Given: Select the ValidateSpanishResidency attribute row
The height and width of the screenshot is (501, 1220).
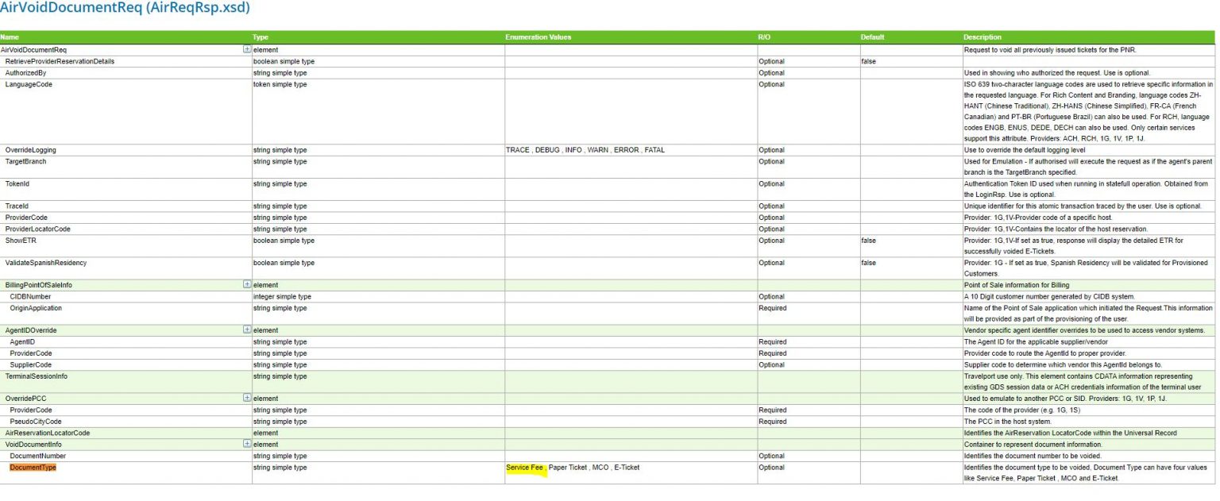Looking at the screenshot, I should (x=46, y=263).
